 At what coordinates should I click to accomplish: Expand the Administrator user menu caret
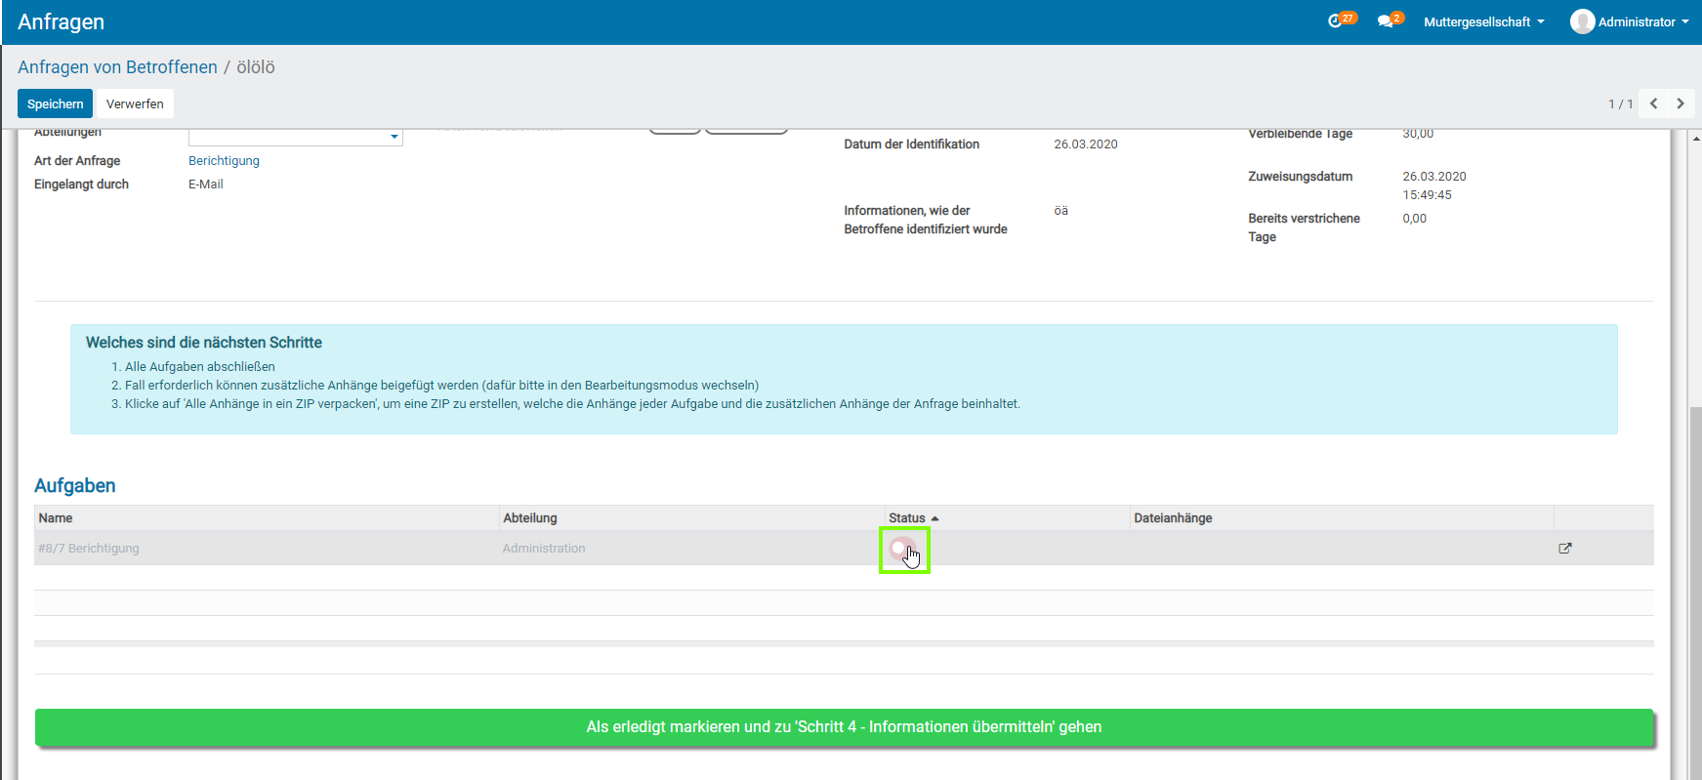(x=1684, y=21)
